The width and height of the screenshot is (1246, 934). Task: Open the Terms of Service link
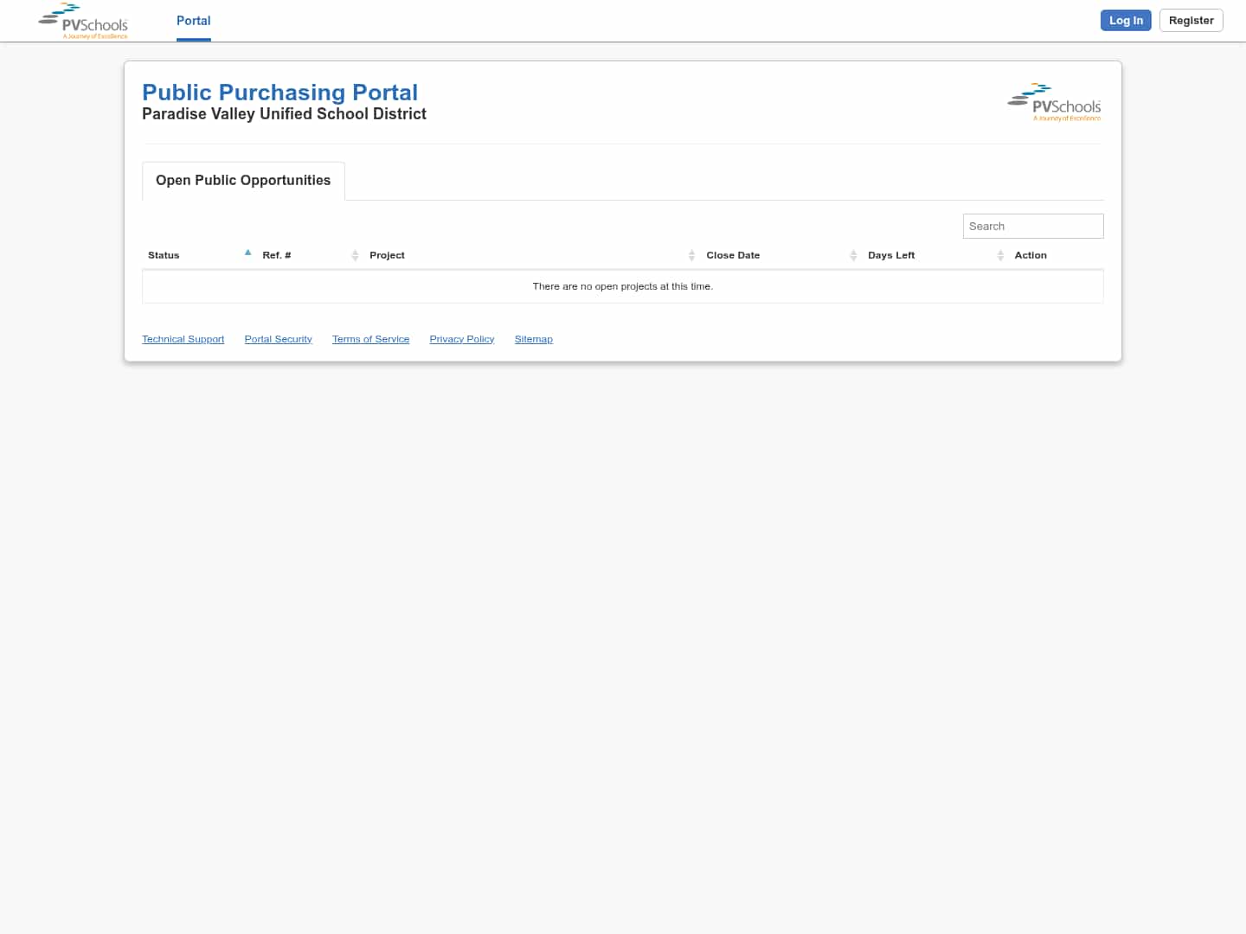click(x=370, y=338)
